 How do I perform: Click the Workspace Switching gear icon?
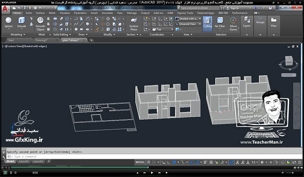click(262, 162)
